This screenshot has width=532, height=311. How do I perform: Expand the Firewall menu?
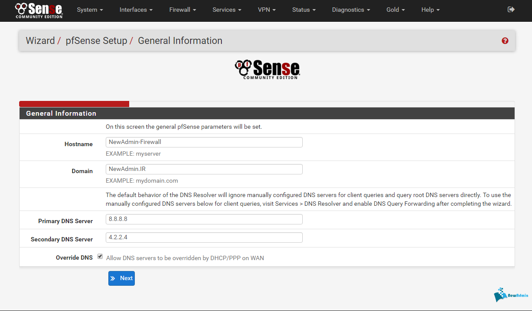(183, 10)
